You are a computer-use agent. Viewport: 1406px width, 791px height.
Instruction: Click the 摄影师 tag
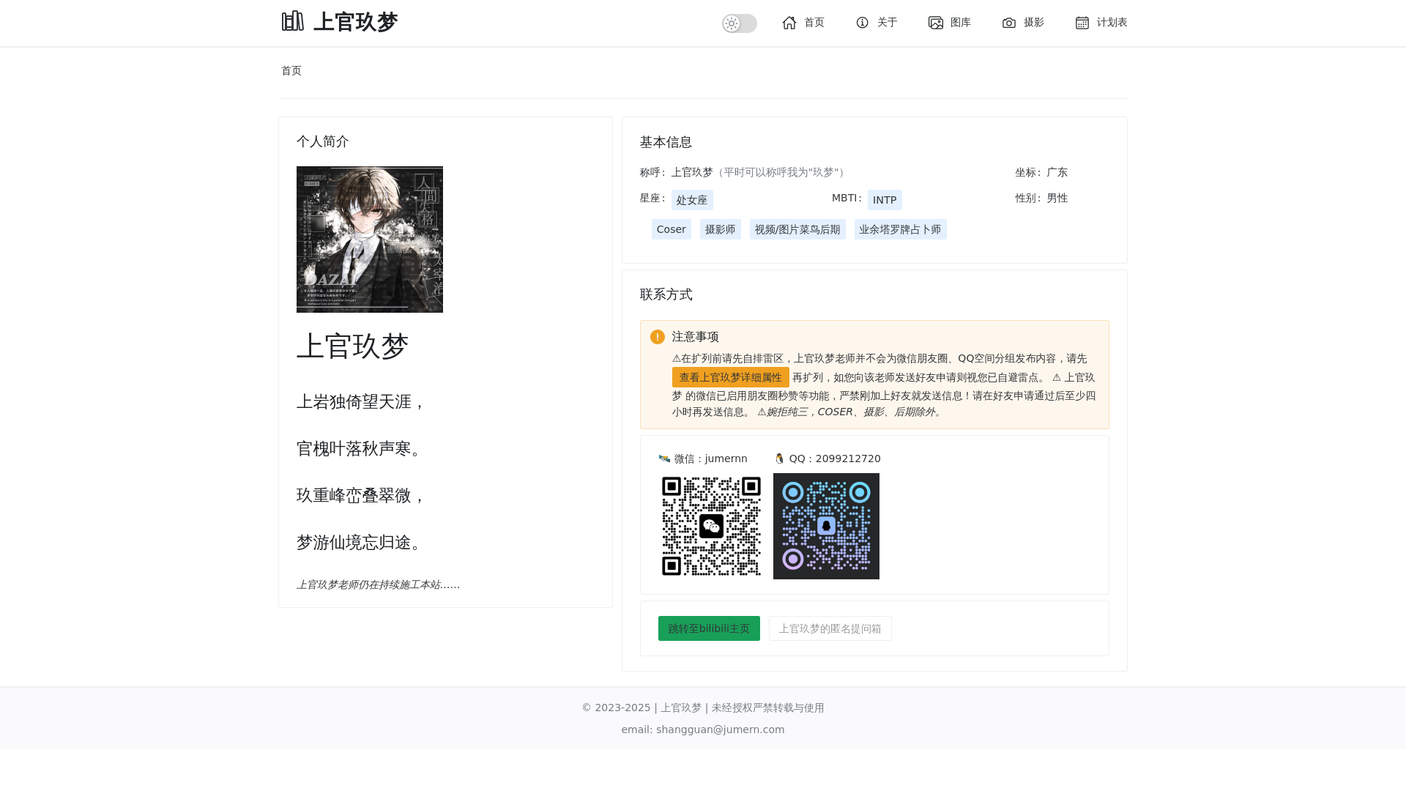(721, 229)
